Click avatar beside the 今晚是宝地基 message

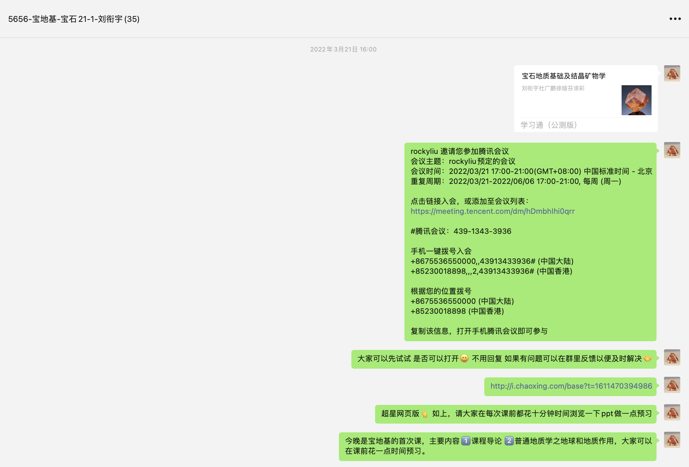click(x=672, y=440)
